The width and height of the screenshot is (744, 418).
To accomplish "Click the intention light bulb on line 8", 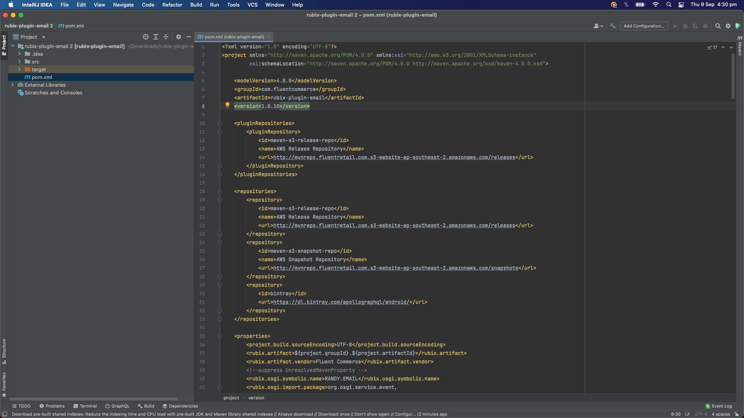I will pos(227,105).
